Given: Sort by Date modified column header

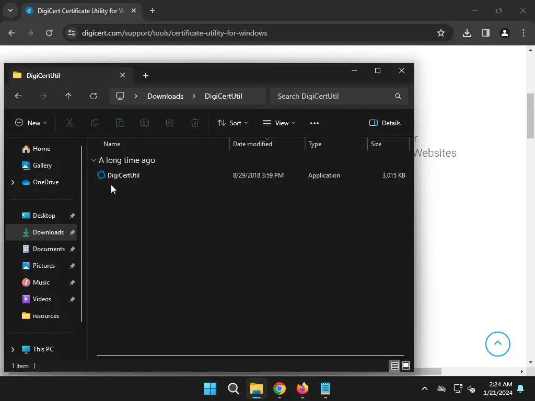Looking at the screenshot, I should (267, 144).
